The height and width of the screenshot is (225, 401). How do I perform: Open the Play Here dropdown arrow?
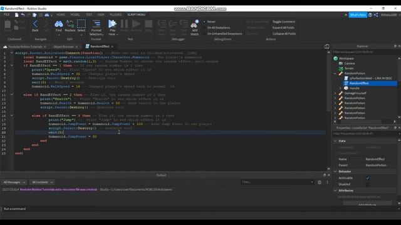click(x=117, y=34)
